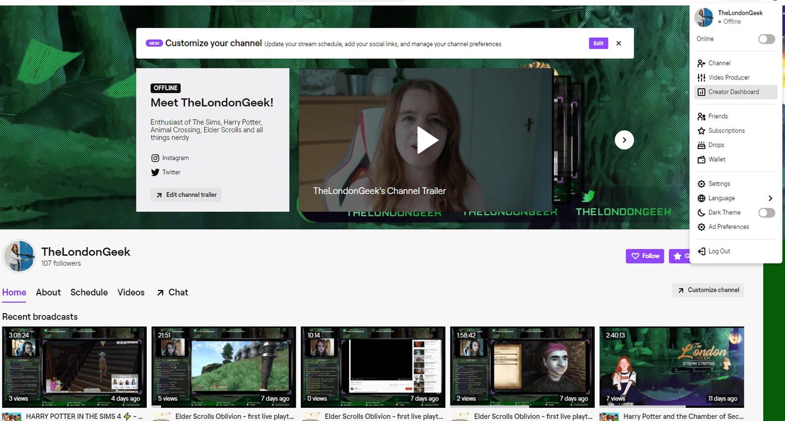Click the heart icon on Follow button
The height and width of the screenshot is (421, 785).
[x=635, y=256]
